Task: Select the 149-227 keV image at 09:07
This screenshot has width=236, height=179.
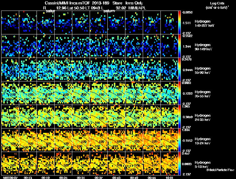Action: tap(10, 23)
